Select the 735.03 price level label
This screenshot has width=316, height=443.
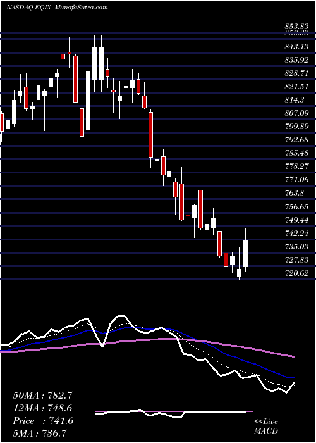(x=296, y=246)
